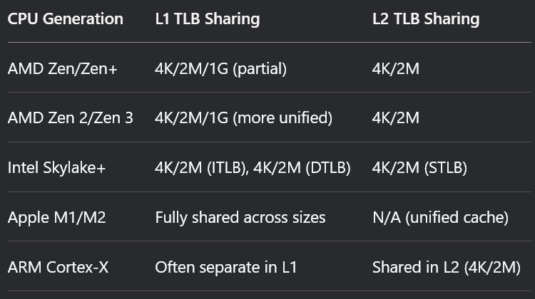Click the N/A (unified cache) cell
Viewport: 535px width, 299px height.
pyautogui.click(x=440, y=218)
